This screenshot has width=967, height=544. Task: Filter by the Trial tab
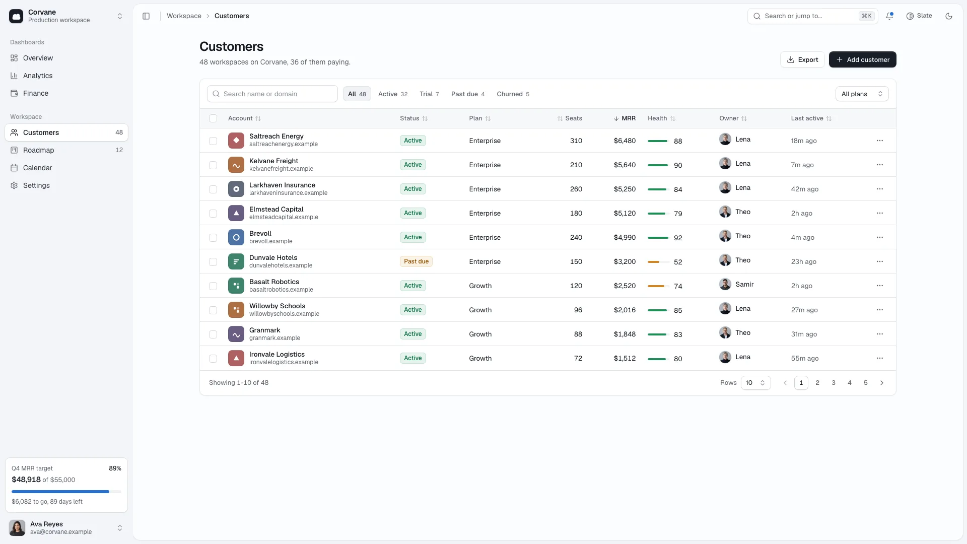point(429,94)
